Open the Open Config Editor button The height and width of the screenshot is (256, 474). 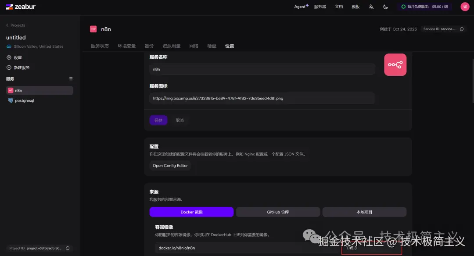(170, 166)
